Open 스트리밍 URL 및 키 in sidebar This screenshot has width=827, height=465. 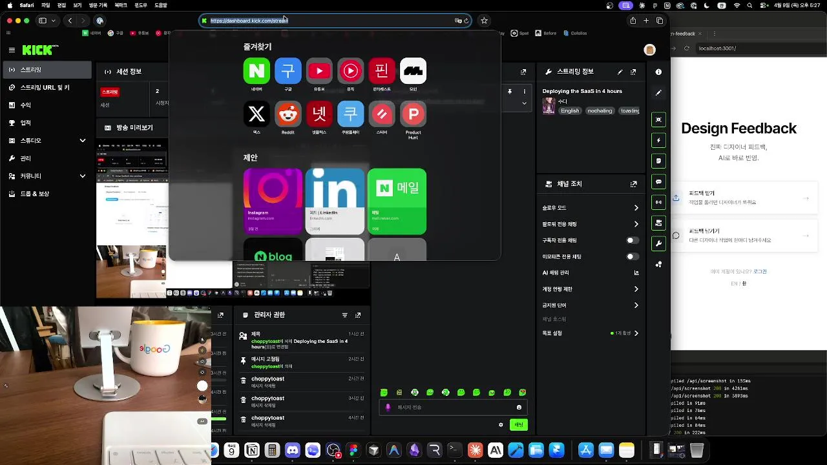tap(46, 87)
